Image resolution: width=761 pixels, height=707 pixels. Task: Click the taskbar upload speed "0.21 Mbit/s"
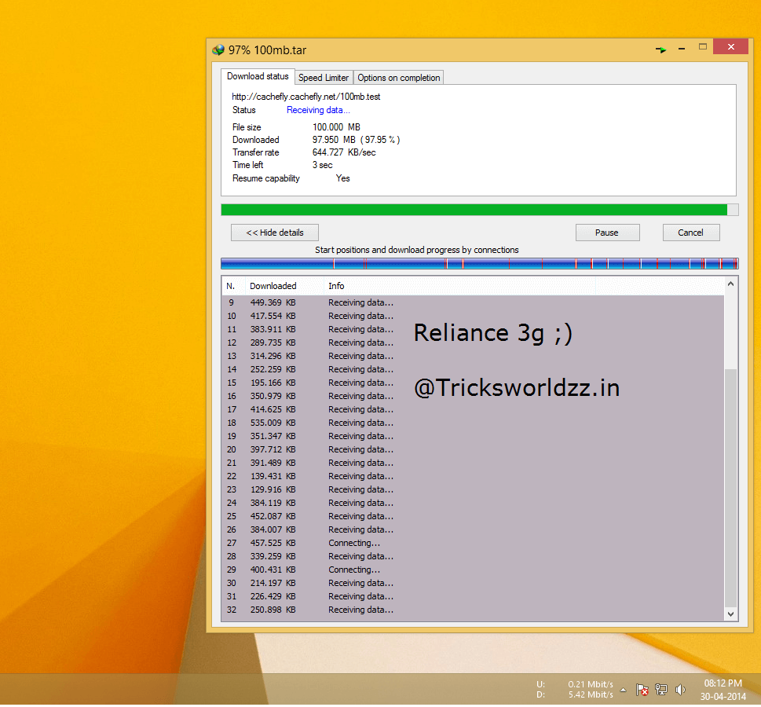[591, 685]
